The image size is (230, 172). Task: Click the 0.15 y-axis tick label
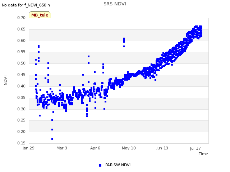[x=22, y=143]
